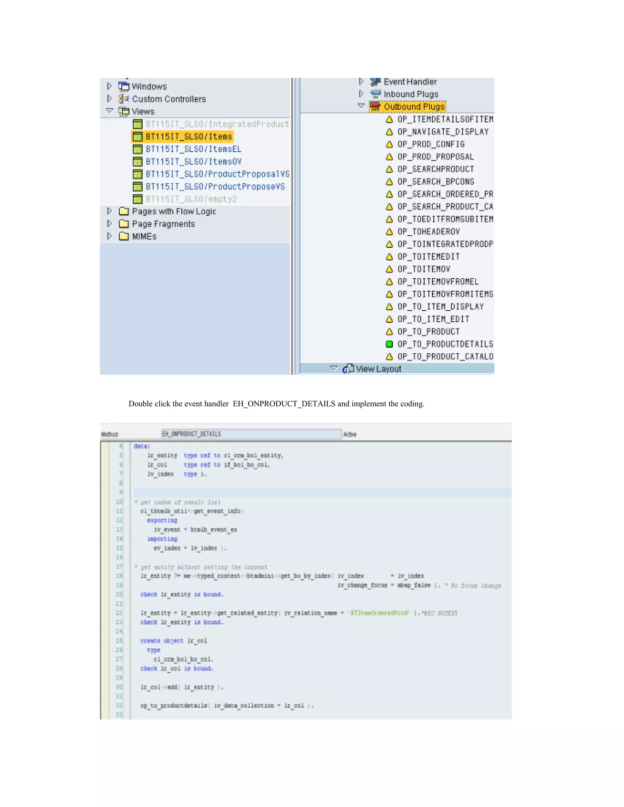
Task: Expand Pages with Flow Logic folder
Action: coord(109,211)
